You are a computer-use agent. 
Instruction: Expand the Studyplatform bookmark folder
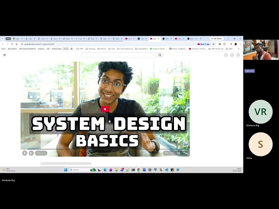coord(141,49)
